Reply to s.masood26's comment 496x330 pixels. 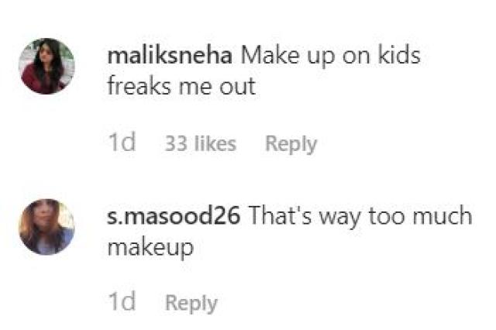[x=191, y=303]
